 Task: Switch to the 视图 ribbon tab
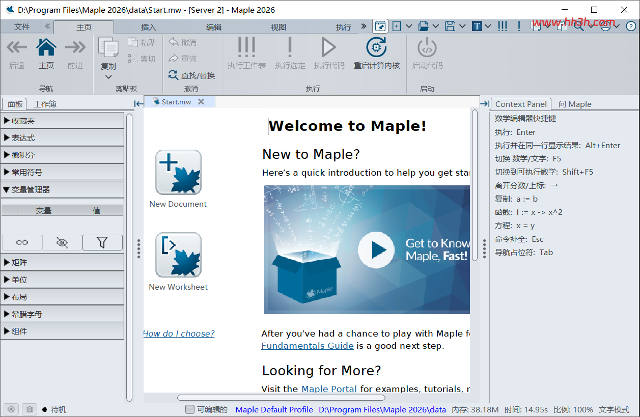[279, 27]
